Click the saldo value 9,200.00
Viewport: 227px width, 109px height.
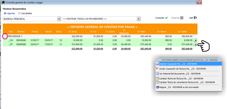(188, 40)
